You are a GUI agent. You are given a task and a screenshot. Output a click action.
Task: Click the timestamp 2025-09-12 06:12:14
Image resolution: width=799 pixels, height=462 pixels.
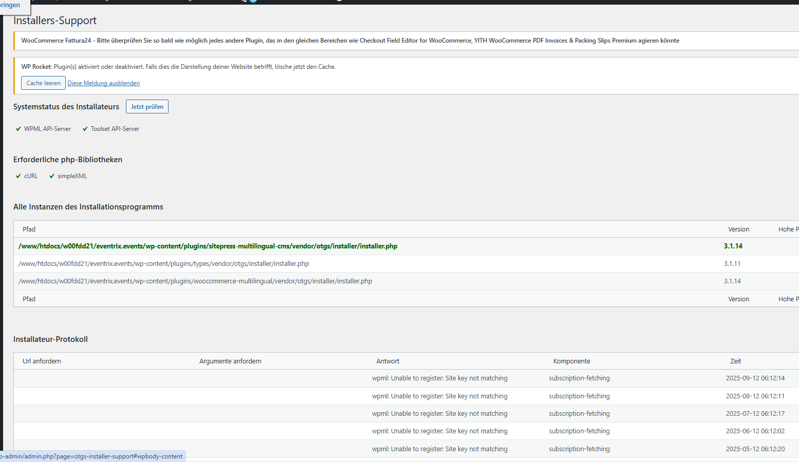(755, 378)
